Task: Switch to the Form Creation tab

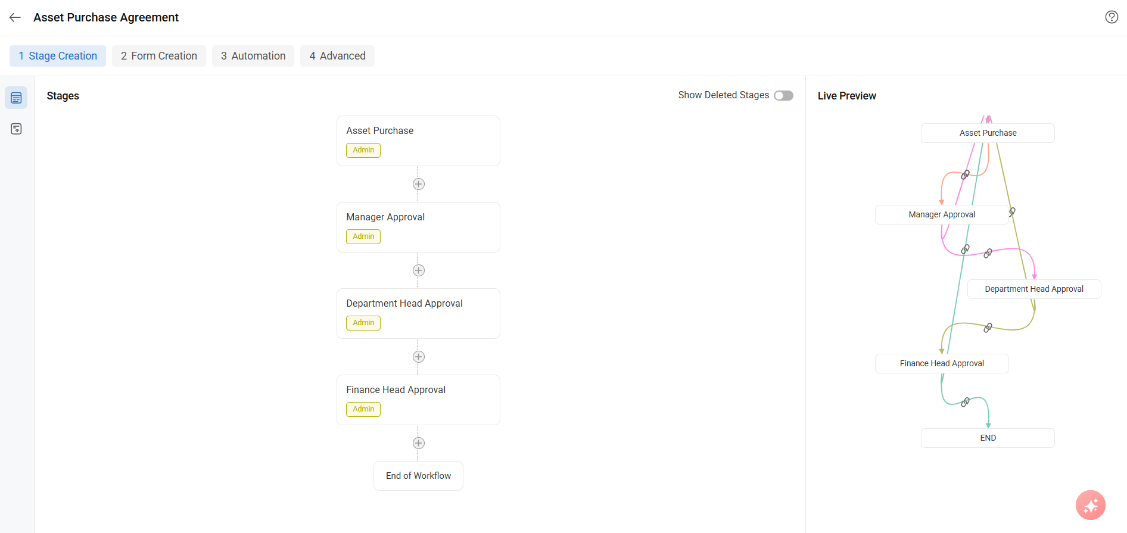Action: tap(158, 56)
